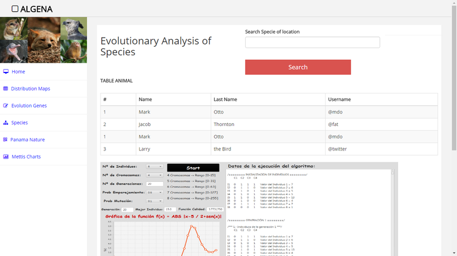This screenshot has width=457, height=256.
Task: Click the Species hierarchy icon
Action: click(6, 123)
